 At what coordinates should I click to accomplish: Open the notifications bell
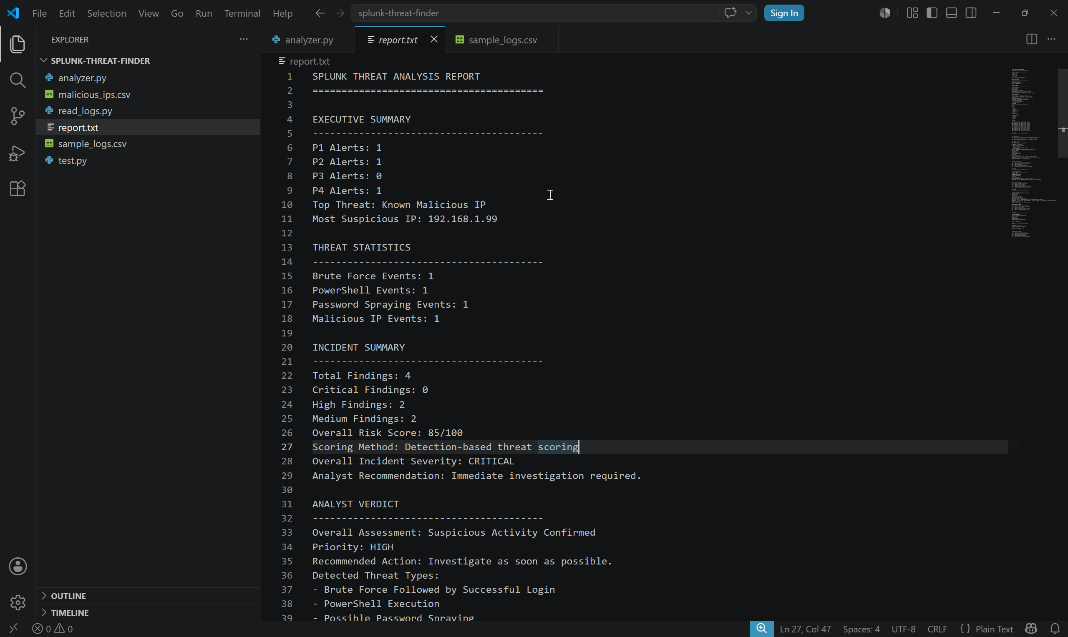click(1055, 629)
